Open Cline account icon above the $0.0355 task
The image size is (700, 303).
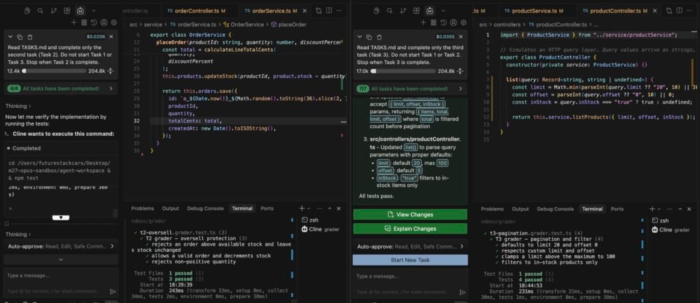tap(454, 23)
